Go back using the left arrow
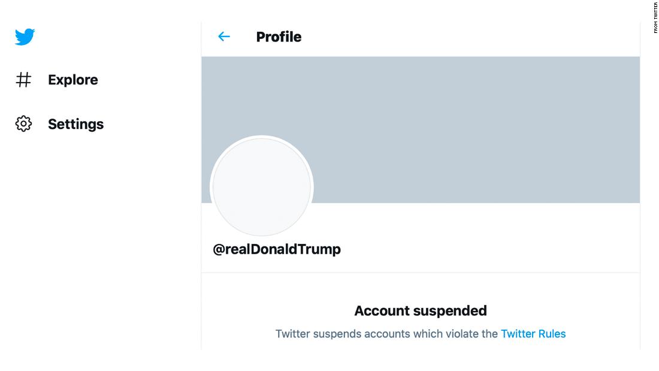Image resolution: width=659 pixels, height=371 pixels. [x=224, y=37]
